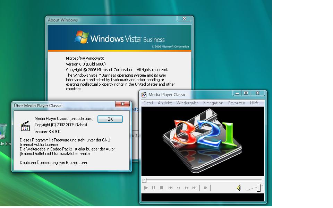Image resolution: width=333 pixels, height=208 pixels.
Task: Open the Navigation menu
Action: 213,103
